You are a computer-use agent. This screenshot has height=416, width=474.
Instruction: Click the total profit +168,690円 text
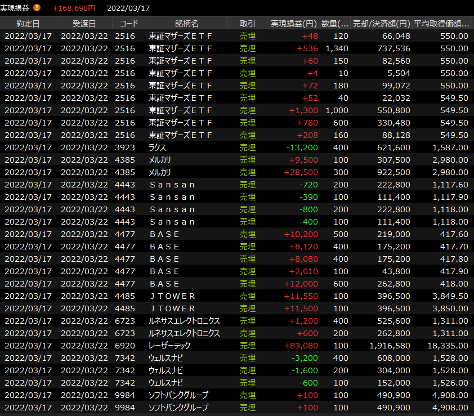74,8
